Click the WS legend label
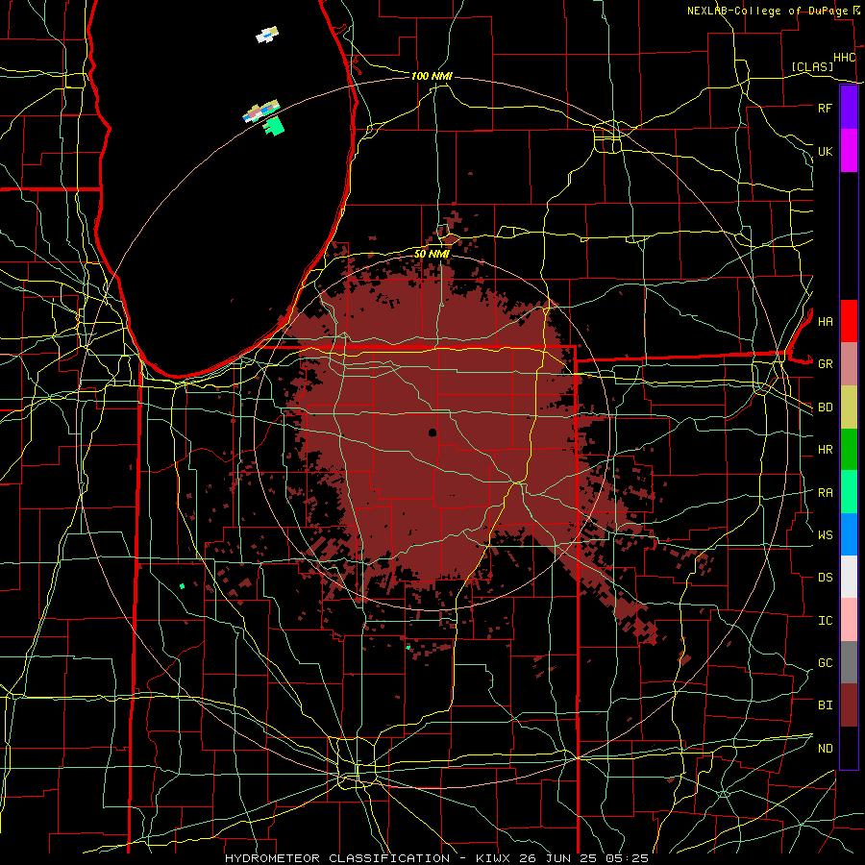 tap(825, 535)
